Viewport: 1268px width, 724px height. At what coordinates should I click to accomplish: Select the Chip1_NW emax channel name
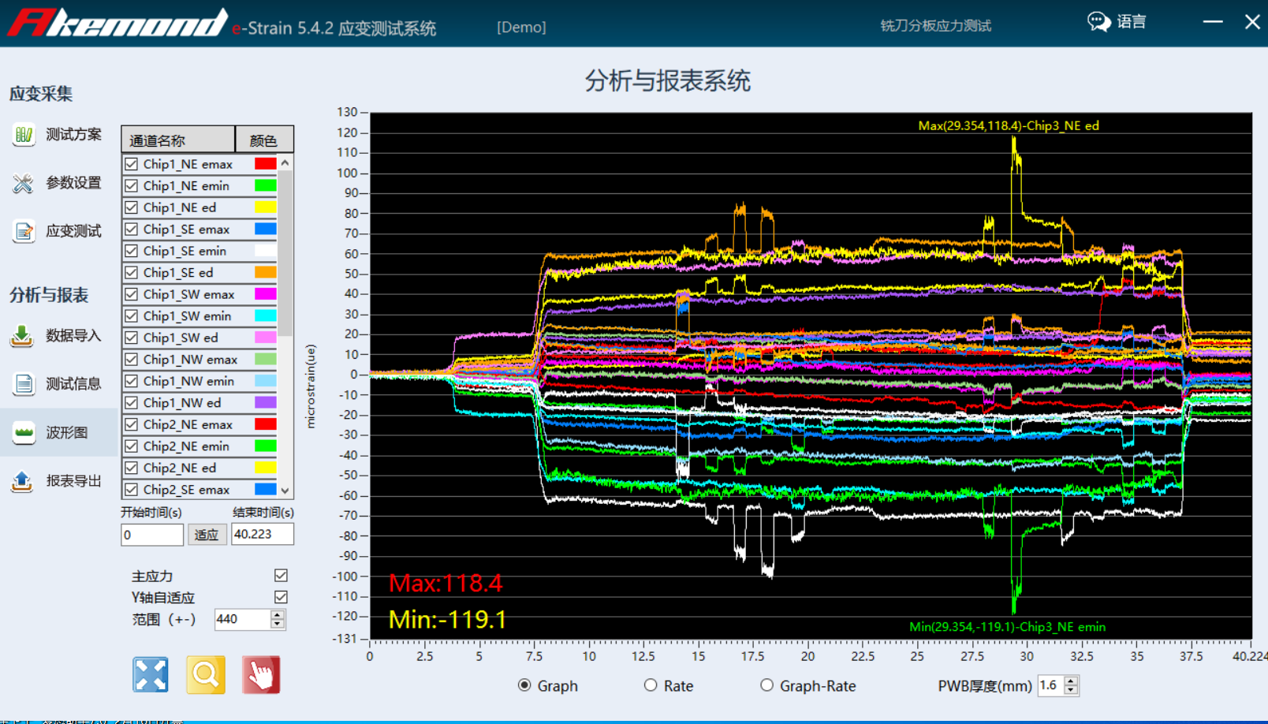pyautogui.click(x=190, y=360)
